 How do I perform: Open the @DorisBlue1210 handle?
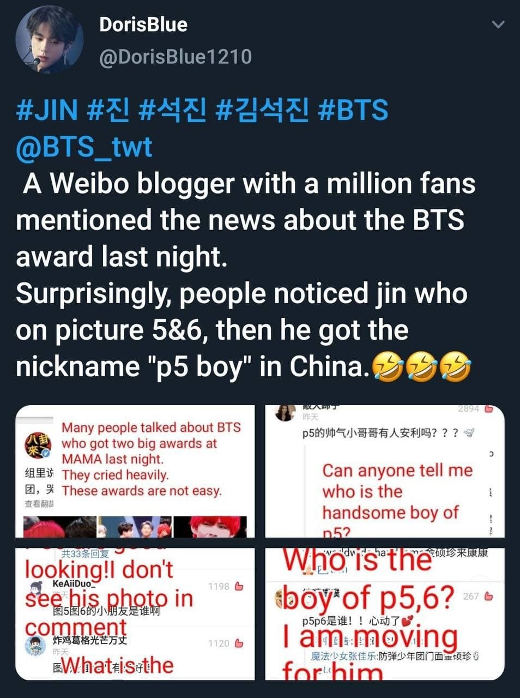click(175, 57)
